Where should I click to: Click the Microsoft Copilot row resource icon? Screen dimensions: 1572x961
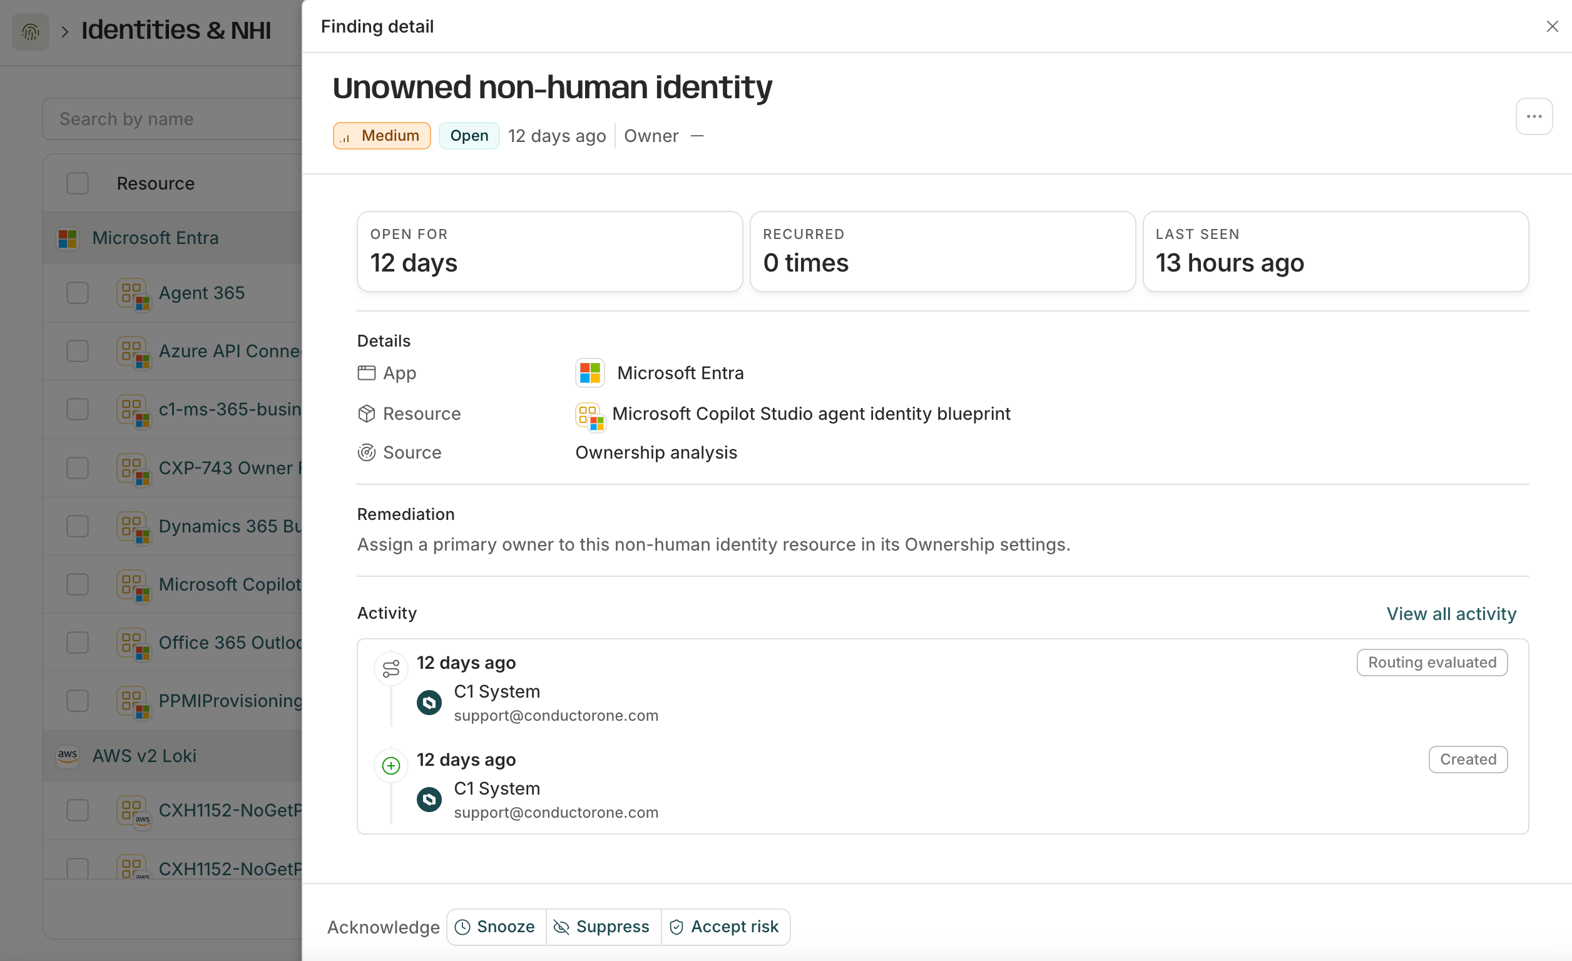coord(134,586)
